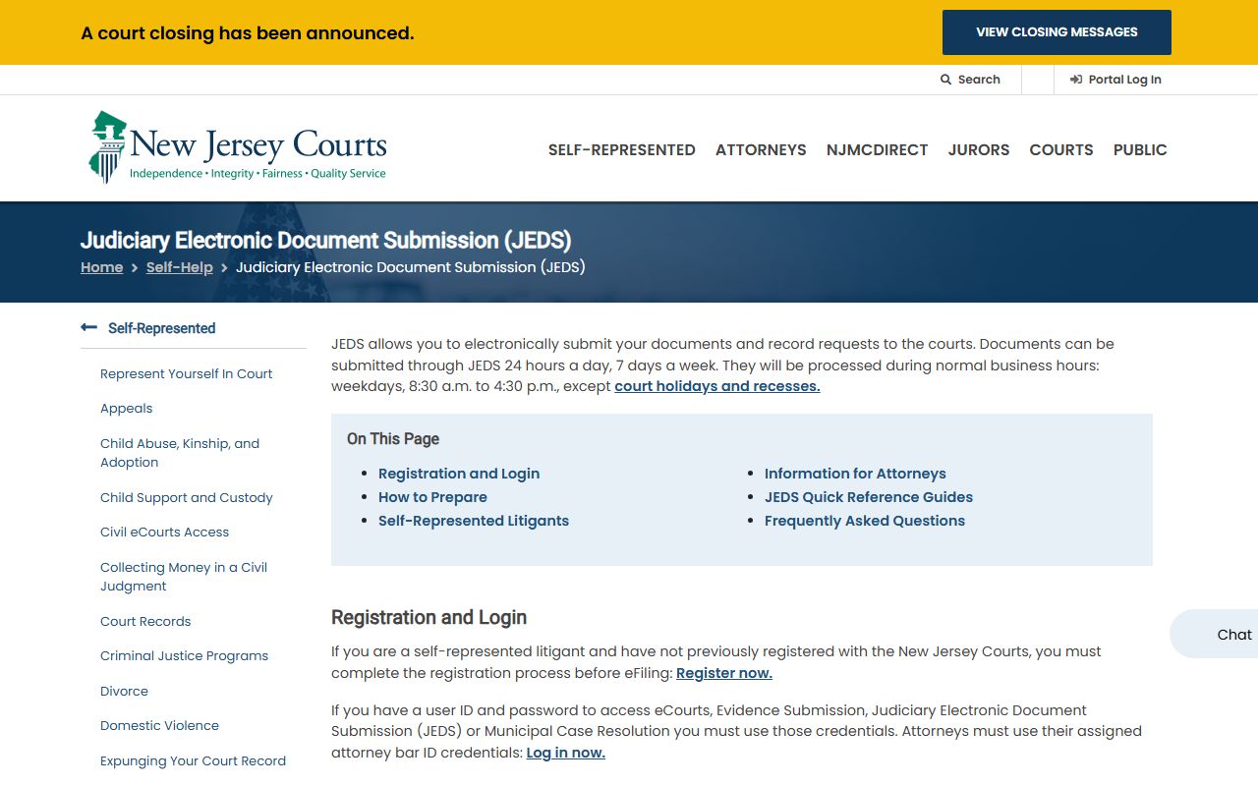Viewport: 1258px width, 786px height.
Task: Open Portal Log In
Action: (x=1115, y=80)
